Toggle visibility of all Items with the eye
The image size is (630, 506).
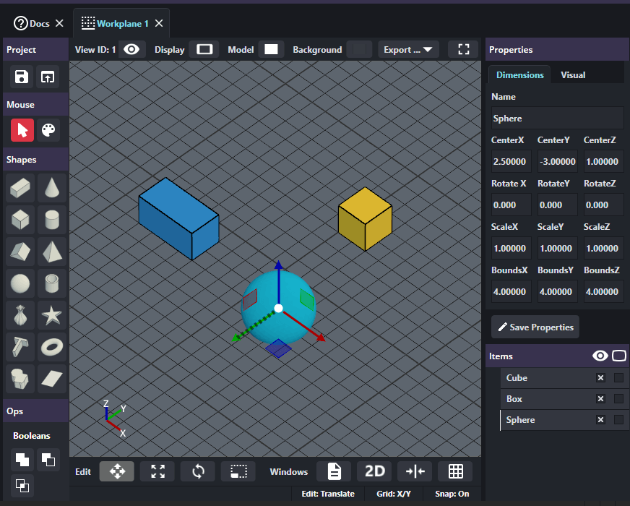[600, 356]
